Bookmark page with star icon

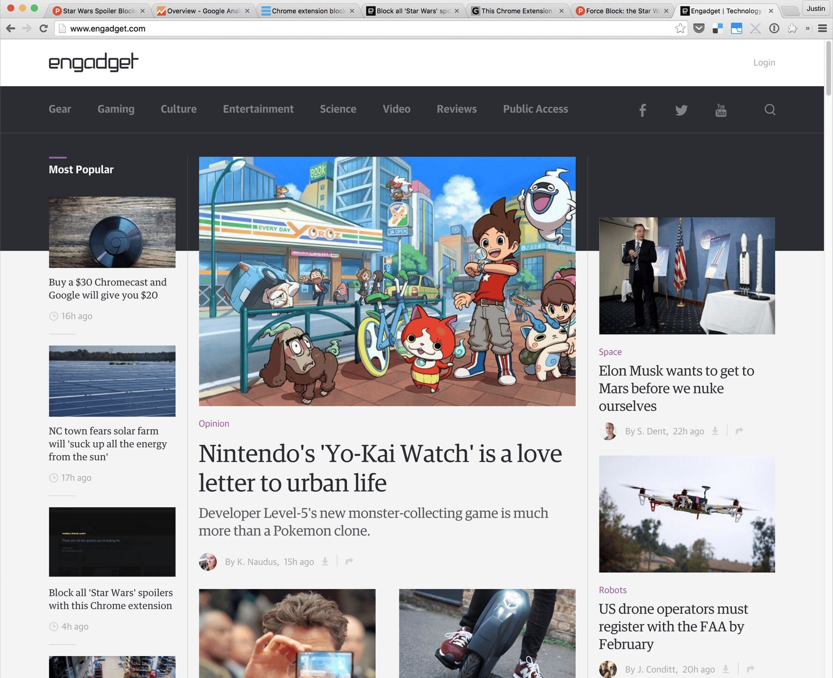click(680, 29)
